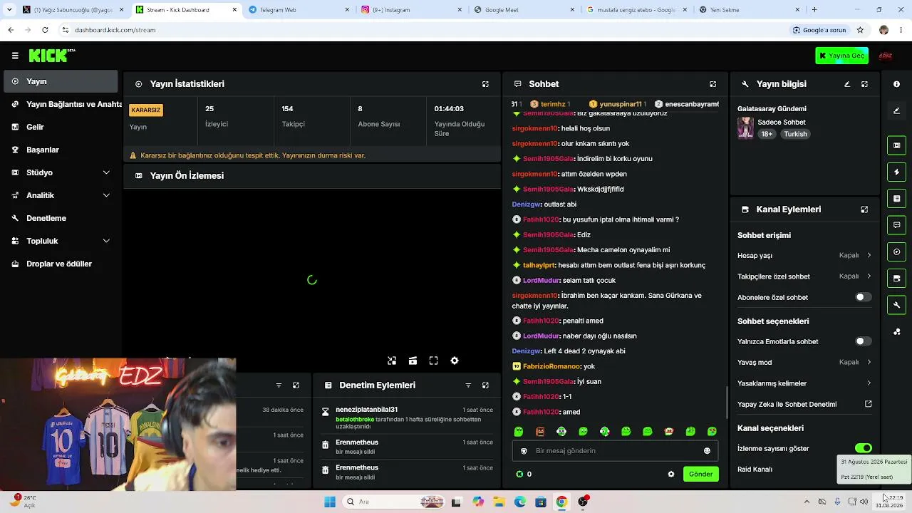Open Yavaş mod options
Image resolution: width=912 pixels, height=513 pixels.
804,362
